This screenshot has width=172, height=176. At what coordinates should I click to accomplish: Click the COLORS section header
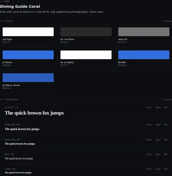tap(8, 21)
